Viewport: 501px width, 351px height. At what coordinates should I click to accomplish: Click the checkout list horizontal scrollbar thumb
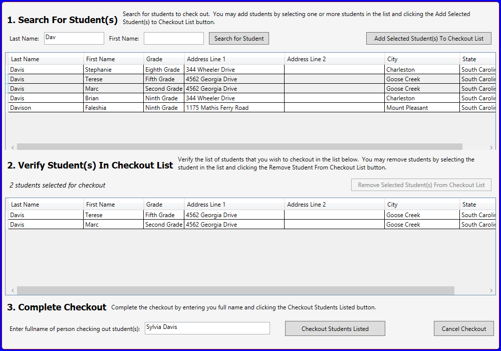(x=235, y=290)
